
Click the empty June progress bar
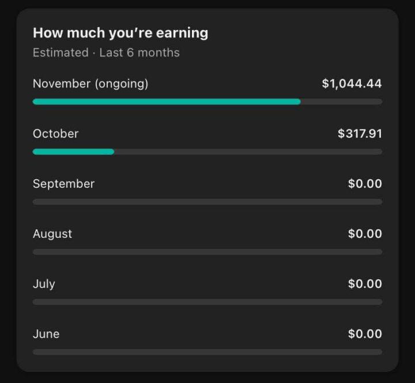tap(207, 352)
